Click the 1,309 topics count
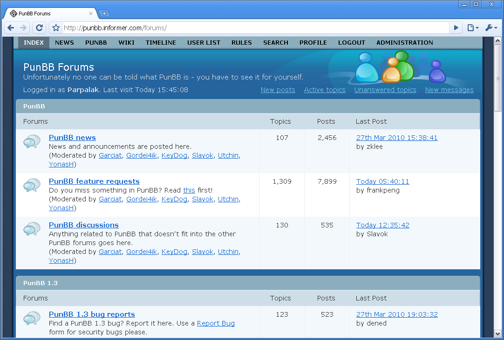The height and width of the screenshot is (340, 504). [x=282, y=181]
